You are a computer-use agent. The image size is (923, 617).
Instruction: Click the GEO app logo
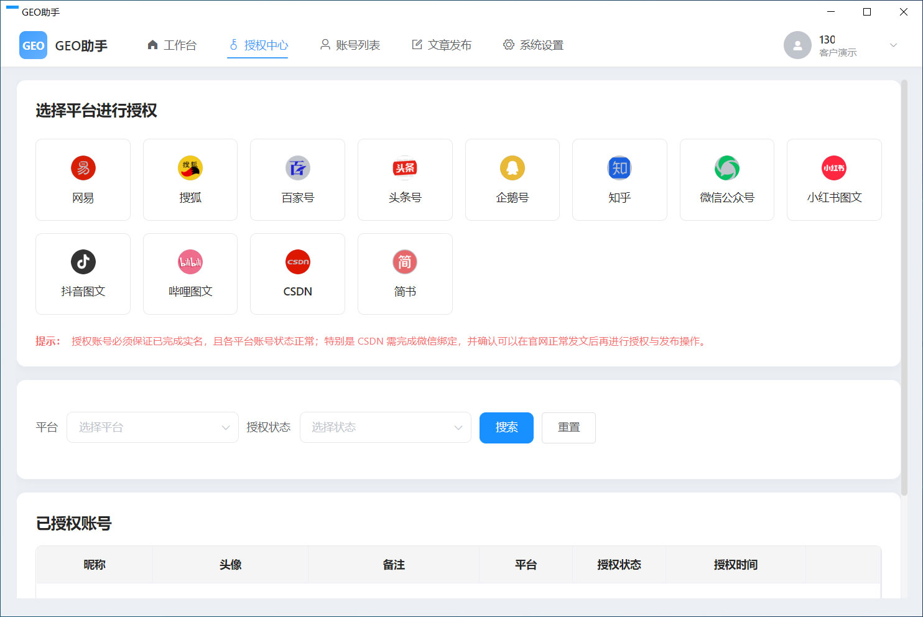pos(33,45)
